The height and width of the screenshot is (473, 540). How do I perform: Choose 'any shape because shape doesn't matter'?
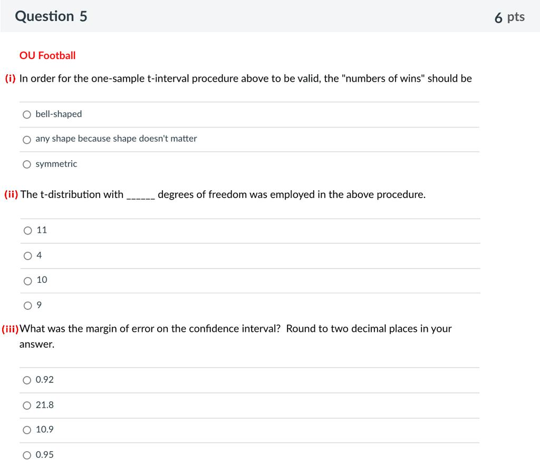click(x=27, y=139)
